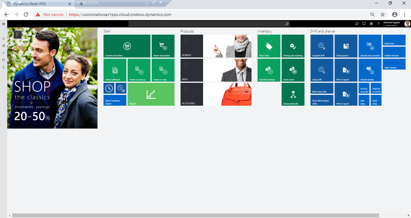Viewport: 411px width, 218px height.
Task: Open the Chrome three-dot menu icon
Action: pyautogui.click(x=404, y=14)
